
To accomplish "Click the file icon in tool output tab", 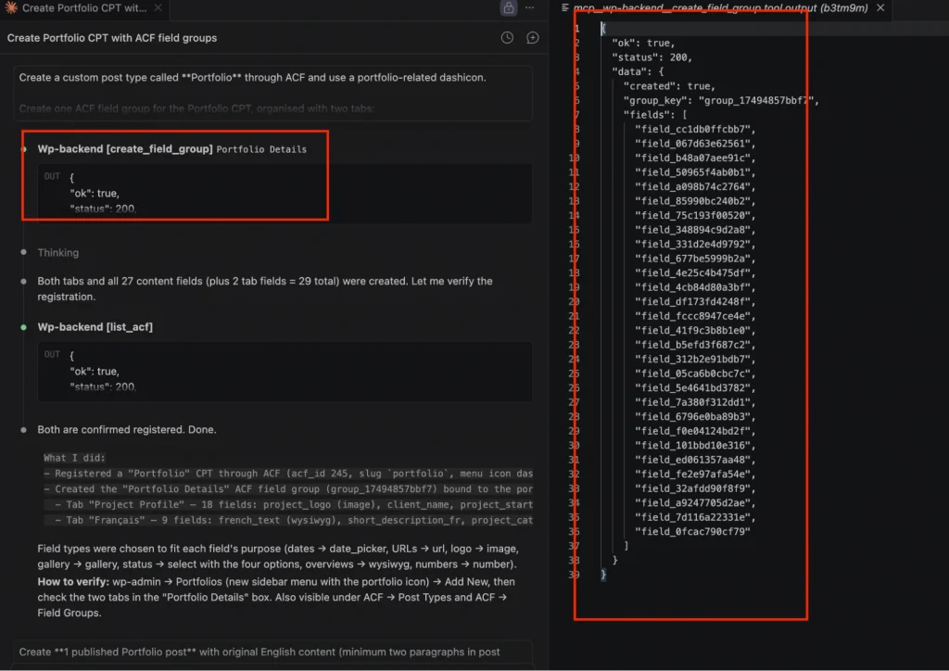I will 564,7.
